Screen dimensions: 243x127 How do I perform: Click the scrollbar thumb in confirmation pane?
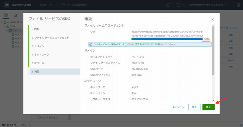[x=213, y=51]
